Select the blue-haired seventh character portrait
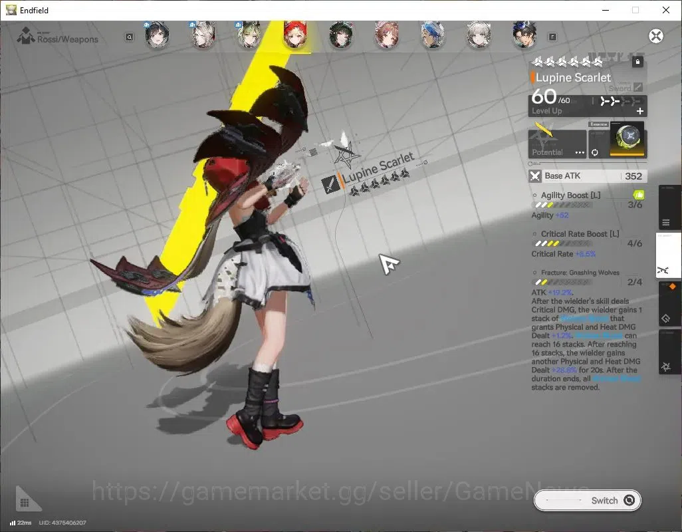 click(x=433, y=35)
